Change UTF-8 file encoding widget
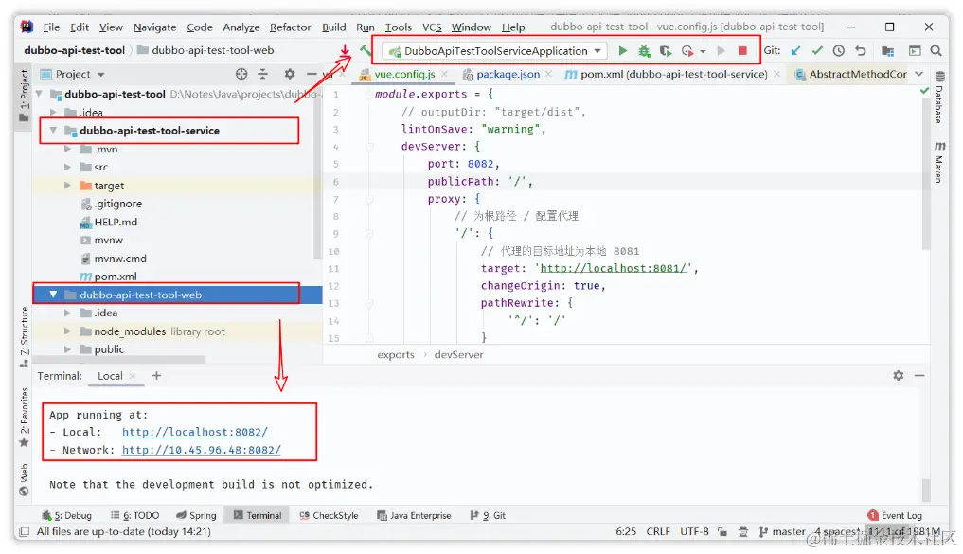The image size is (963, 554). (x=694, y=531)
